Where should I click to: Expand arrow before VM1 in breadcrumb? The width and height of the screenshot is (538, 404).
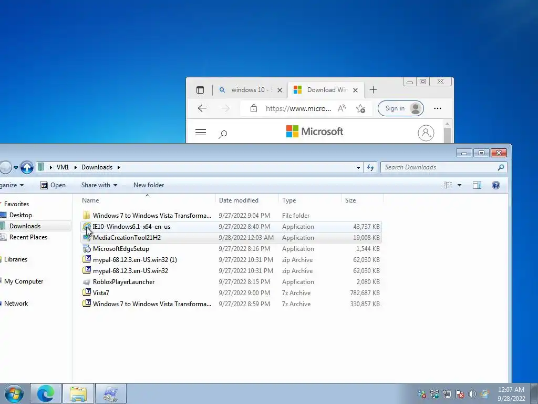pos(50,167)
